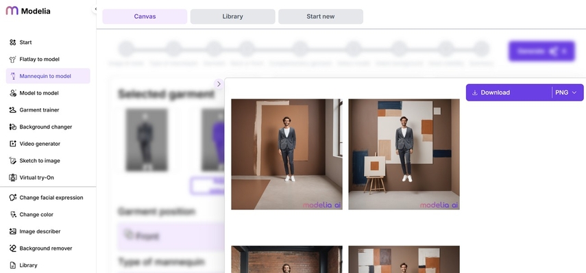Open Background remover tool
Viewport: 586px width, 273px height.
(x=48, y=248)
